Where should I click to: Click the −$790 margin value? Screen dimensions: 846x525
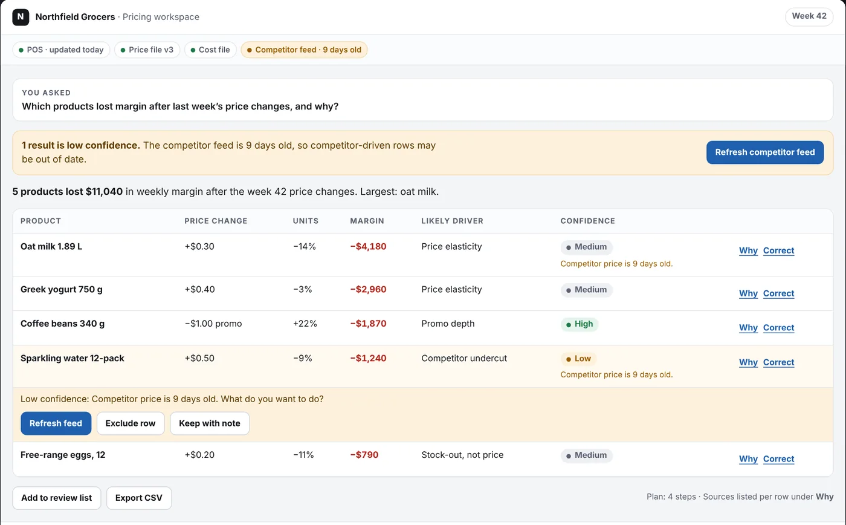click(x=364, y=455)
